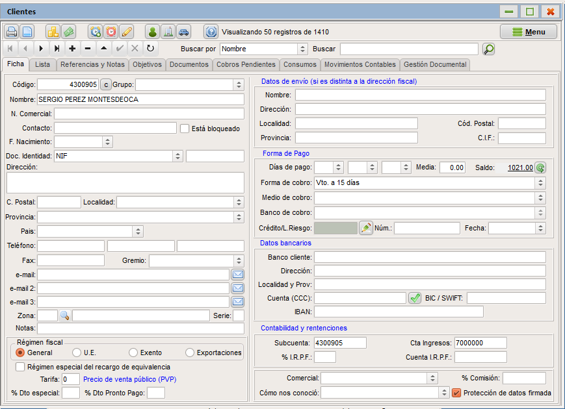Select the Exento fiscal regime option
565x409 pixels.
coord(133,353)
